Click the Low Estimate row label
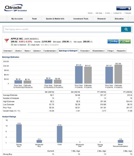134x156 pixels. [x=9, y=105]
